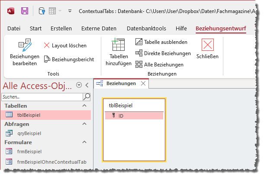This screenshot has width=264, height=178.
Task: Click the Beziehungen document tab
Action: point(121,83)
